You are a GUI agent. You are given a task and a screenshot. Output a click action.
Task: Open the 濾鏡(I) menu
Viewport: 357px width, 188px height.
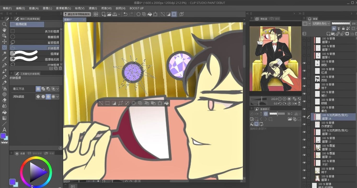tap(93, 8)
